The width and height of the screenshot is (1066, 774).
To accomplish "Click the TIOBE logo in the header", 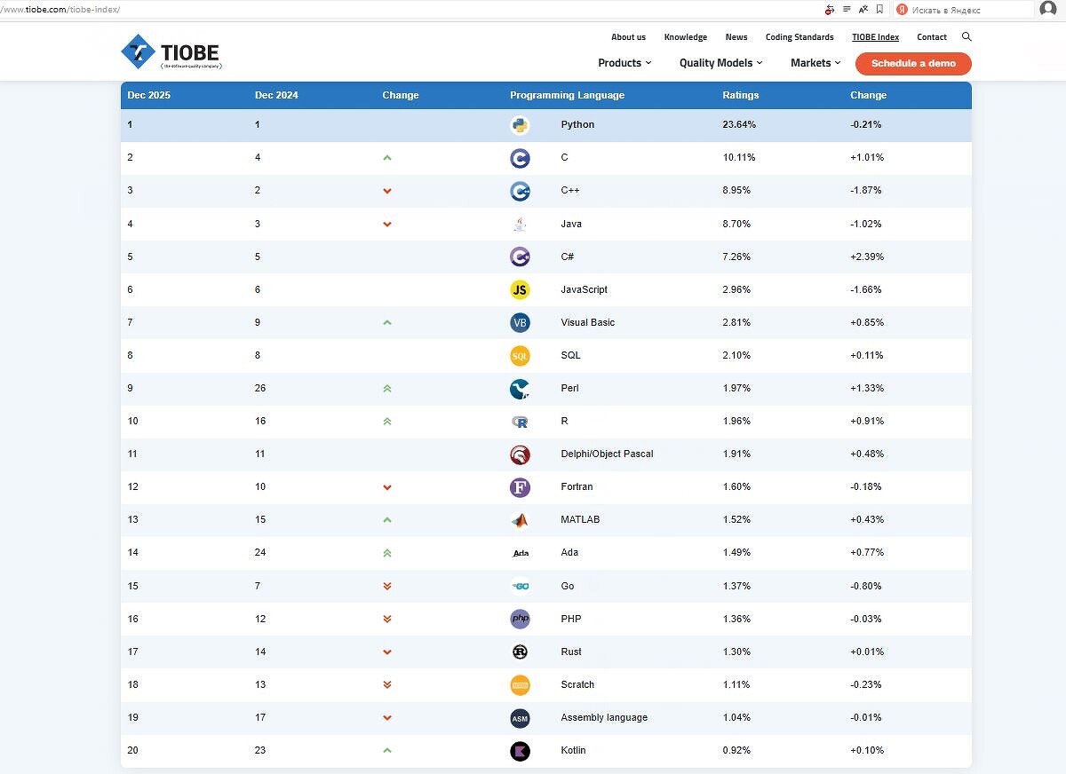I will (x=171, y=51).
